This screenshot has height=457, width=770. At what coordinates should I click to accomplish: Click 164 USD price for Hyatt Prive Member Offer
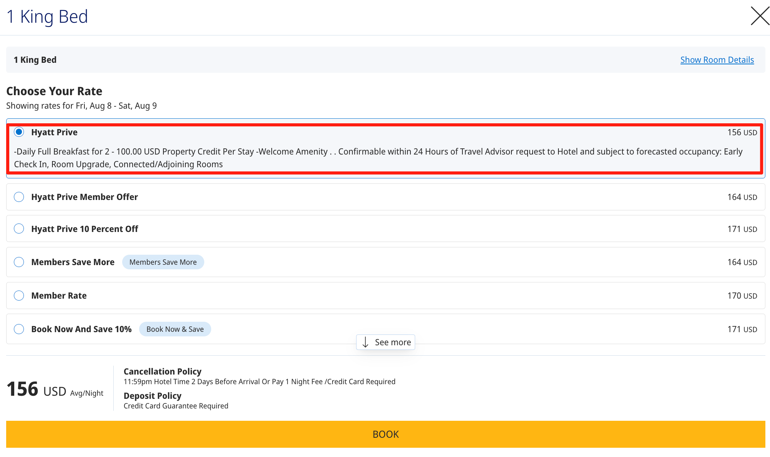point(742,197)
